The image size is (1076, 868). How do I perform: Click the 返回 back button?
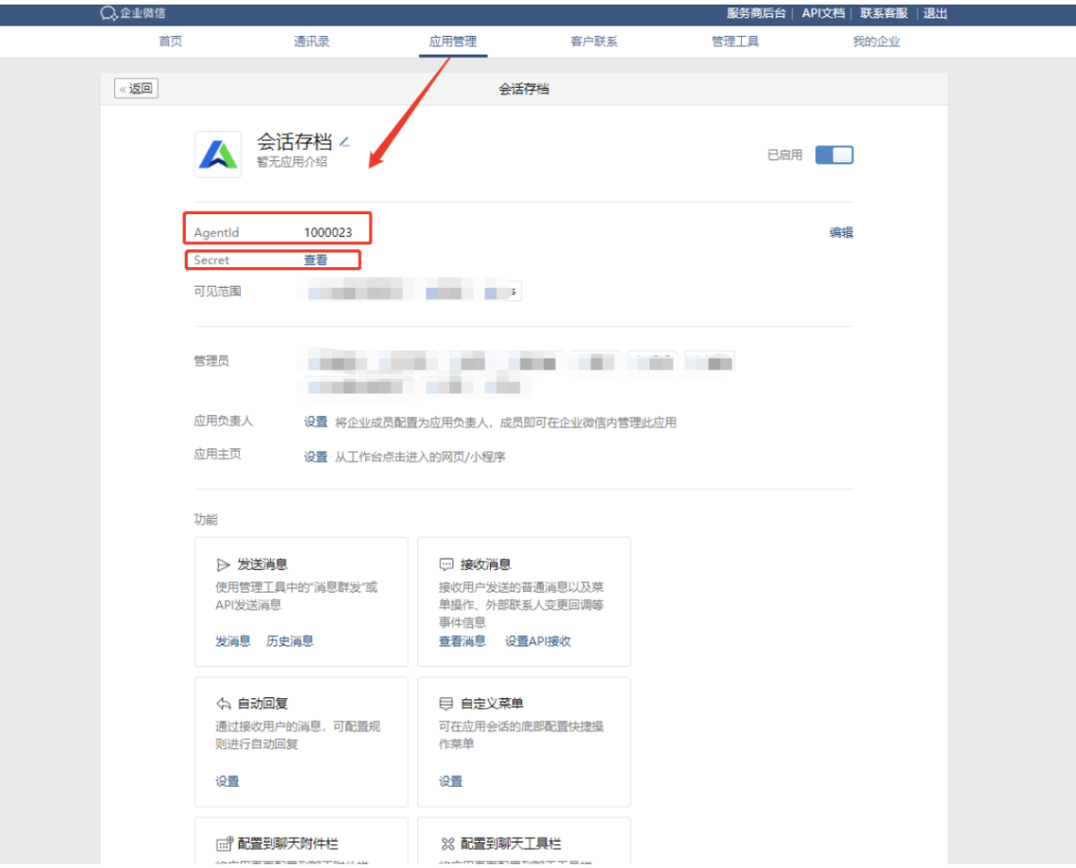pos(136,89)
